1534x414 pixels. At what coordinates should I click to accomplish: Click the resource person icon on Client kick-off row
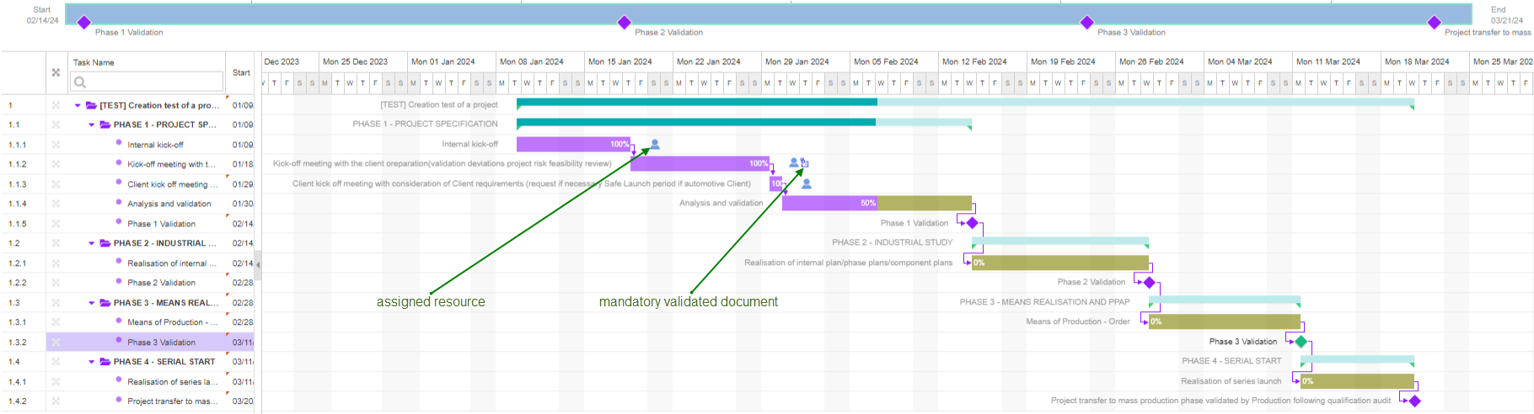[807, 183]
